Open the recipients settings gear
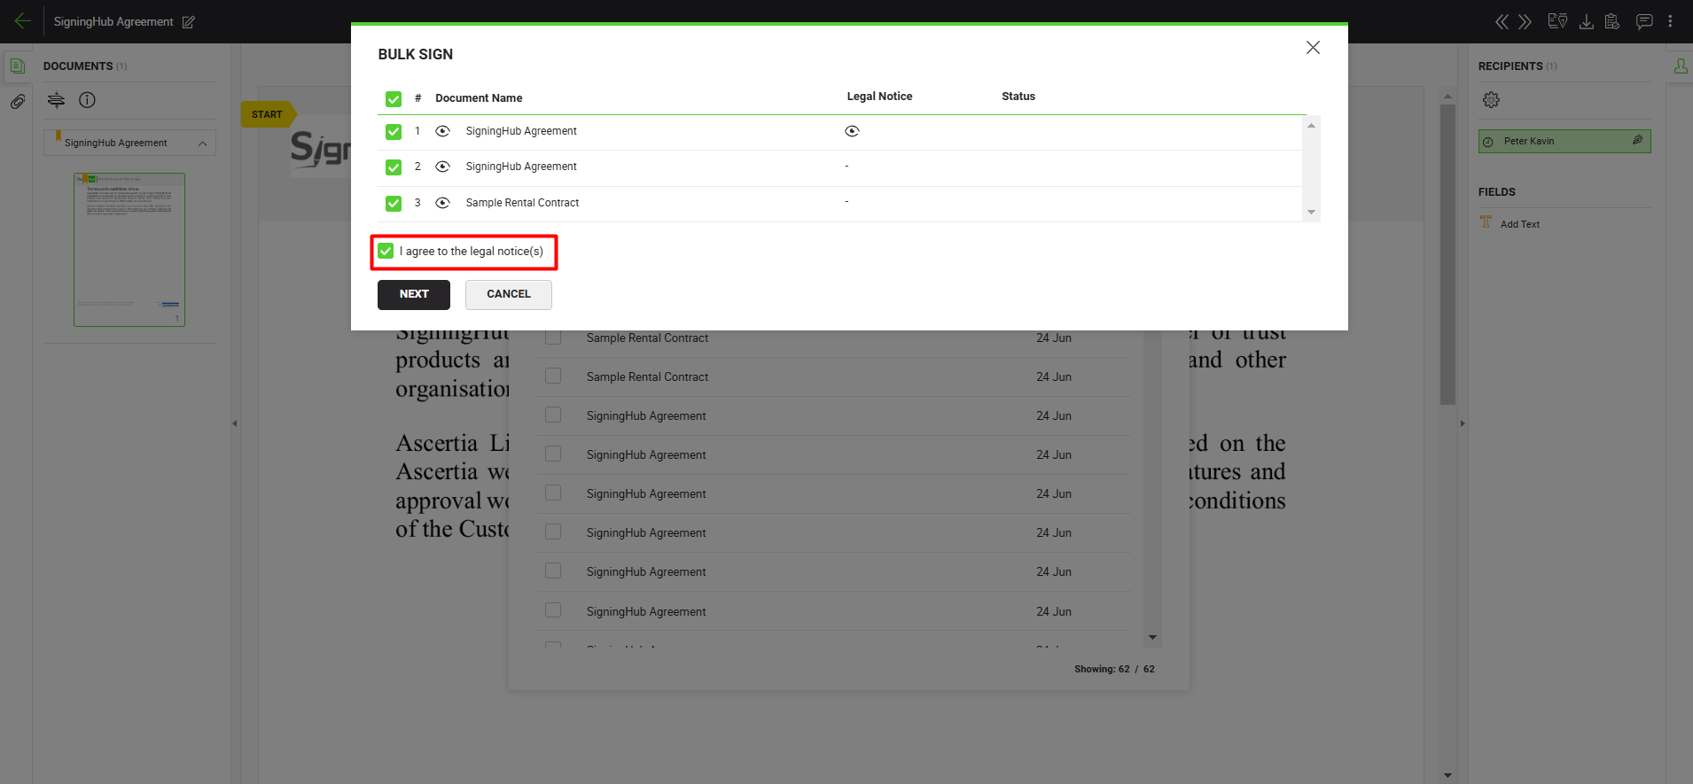This screenshot has width=1693, height=784. tap(1491, 100)
